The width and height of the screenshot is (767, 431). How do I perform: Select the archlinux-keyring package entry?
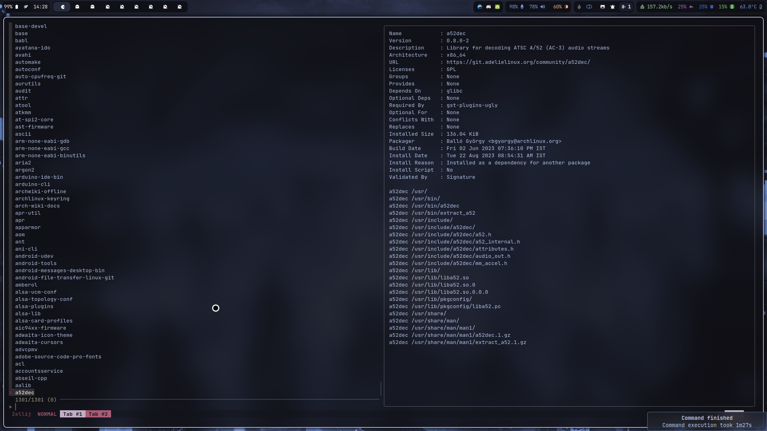(x=42, y=199)
